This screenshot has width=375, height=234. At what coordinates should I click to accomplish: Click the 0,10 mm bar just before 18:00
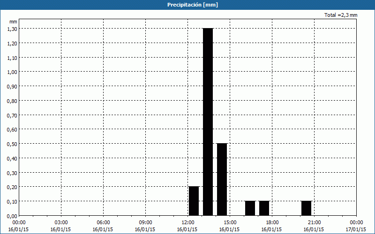[264, 208]
